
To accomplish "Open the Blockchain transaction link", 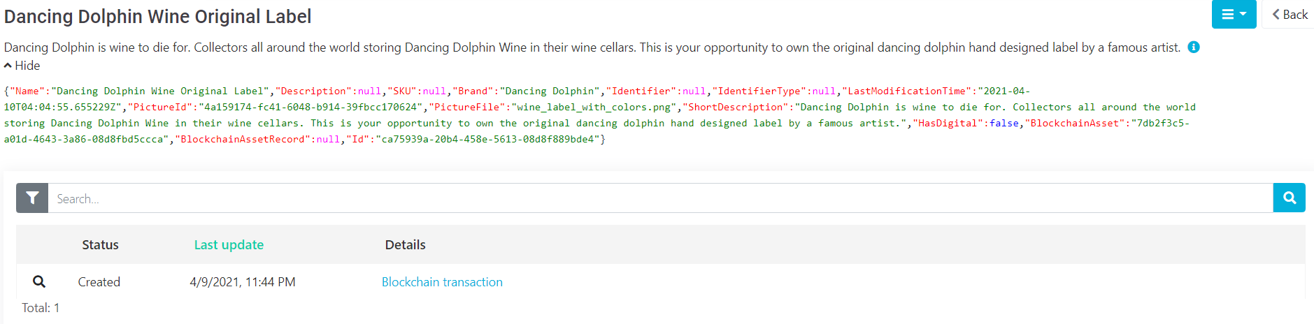I will point(442,282).
